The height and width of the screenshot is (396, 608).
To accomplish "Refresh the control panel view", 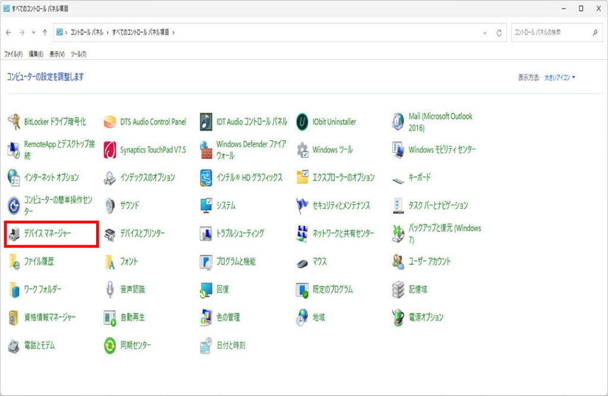I will point(499,33).
